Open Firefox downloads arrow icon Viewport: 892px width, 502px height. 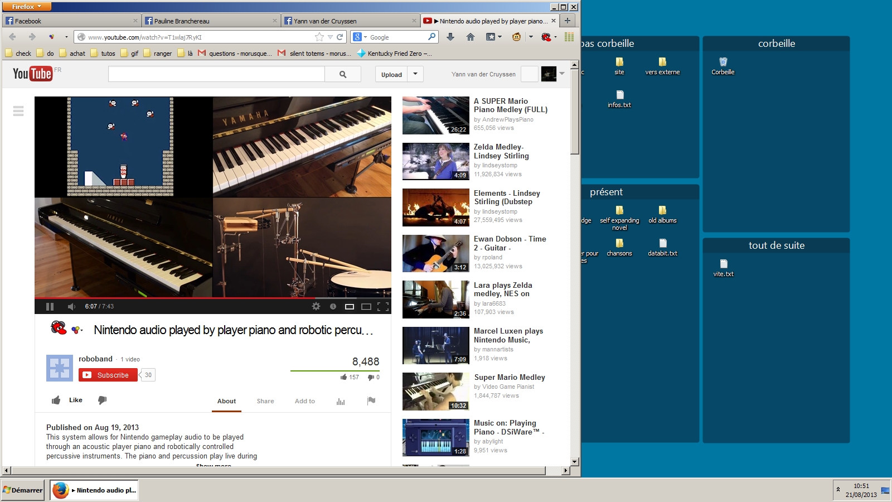coord(450,37)
